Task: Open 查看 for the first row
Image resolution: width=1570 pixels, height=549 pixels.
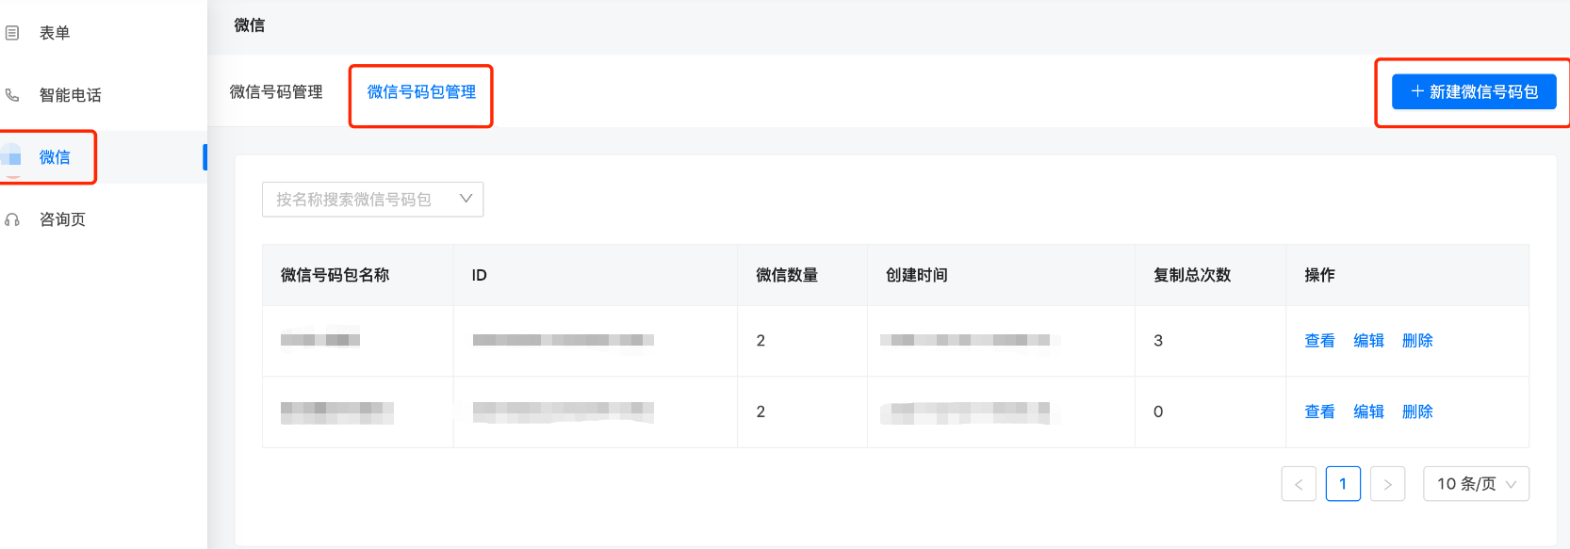Action: point(1318,341)
